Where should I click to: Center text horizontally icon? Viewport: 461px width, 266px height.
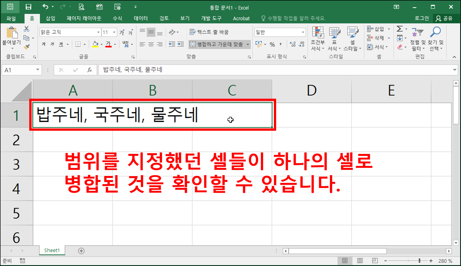tap(151, 44)
